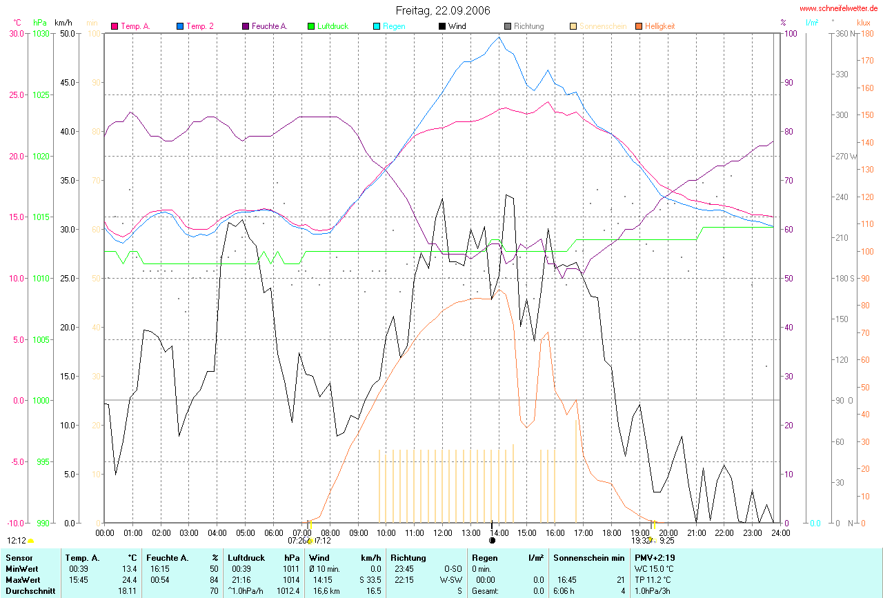Click the Sonnenschein legend swatch
This screenshot has width=883, height=598.
[x=573, y=26]
